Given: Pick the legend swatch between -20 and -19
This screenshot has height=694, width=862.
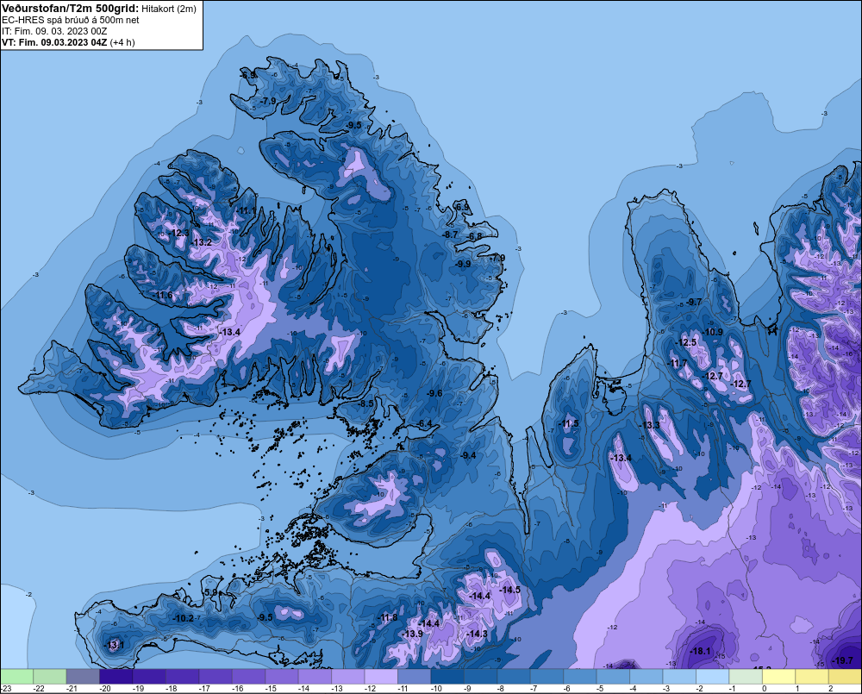Looking at the screenshot, I should (116, 677).
